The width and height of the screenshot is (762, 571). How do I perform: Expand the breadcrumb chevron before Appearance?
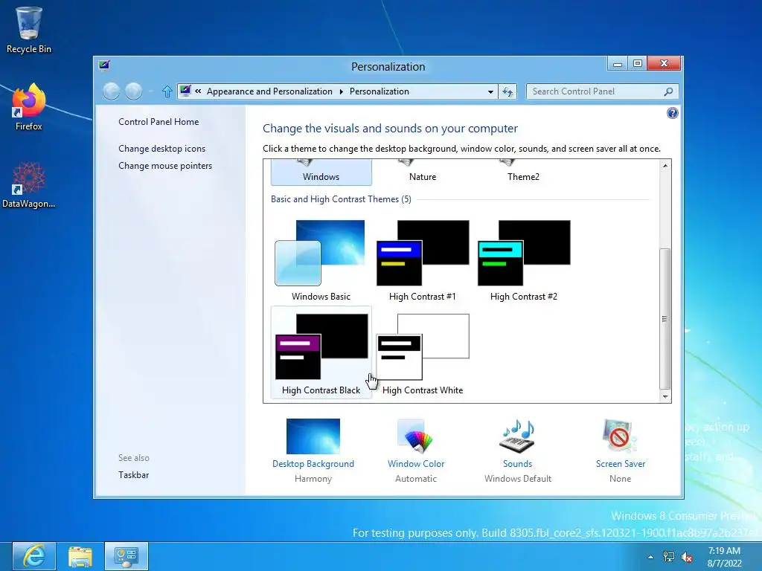point(198,91)
